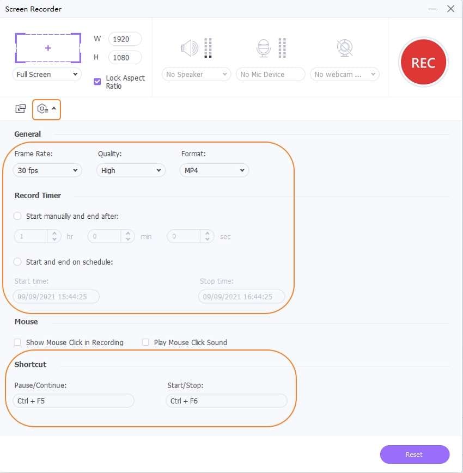The height and width of the screenshot is (473, 463).
Task: Toggle the Lock Aspect Ratio checkbox
Action: pos(98,82)
